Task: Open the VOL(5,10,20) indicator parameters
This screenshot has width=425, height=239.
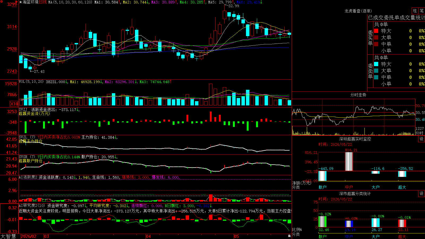Action: tap(31, 82)
